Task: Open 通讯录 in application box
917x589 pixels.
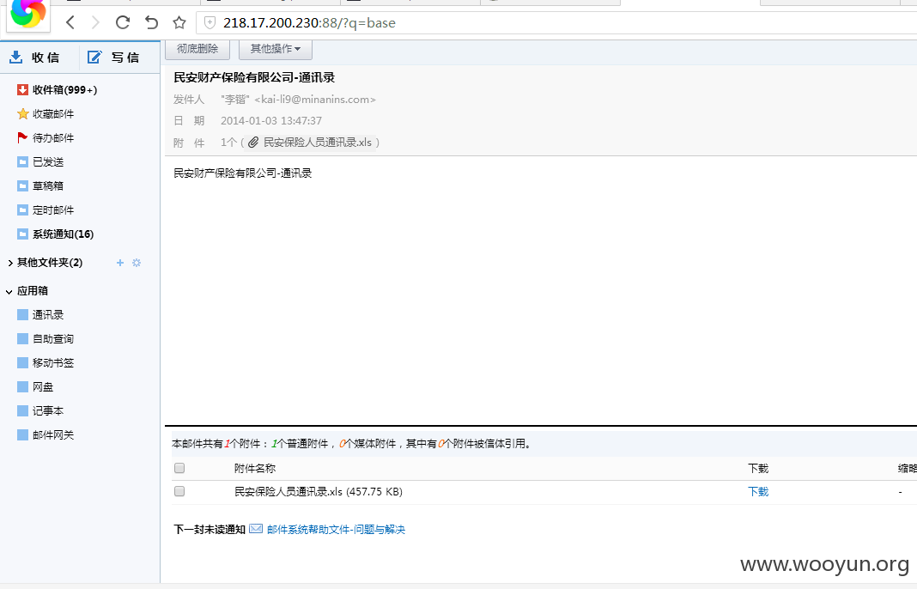Action: coord(48,315)
